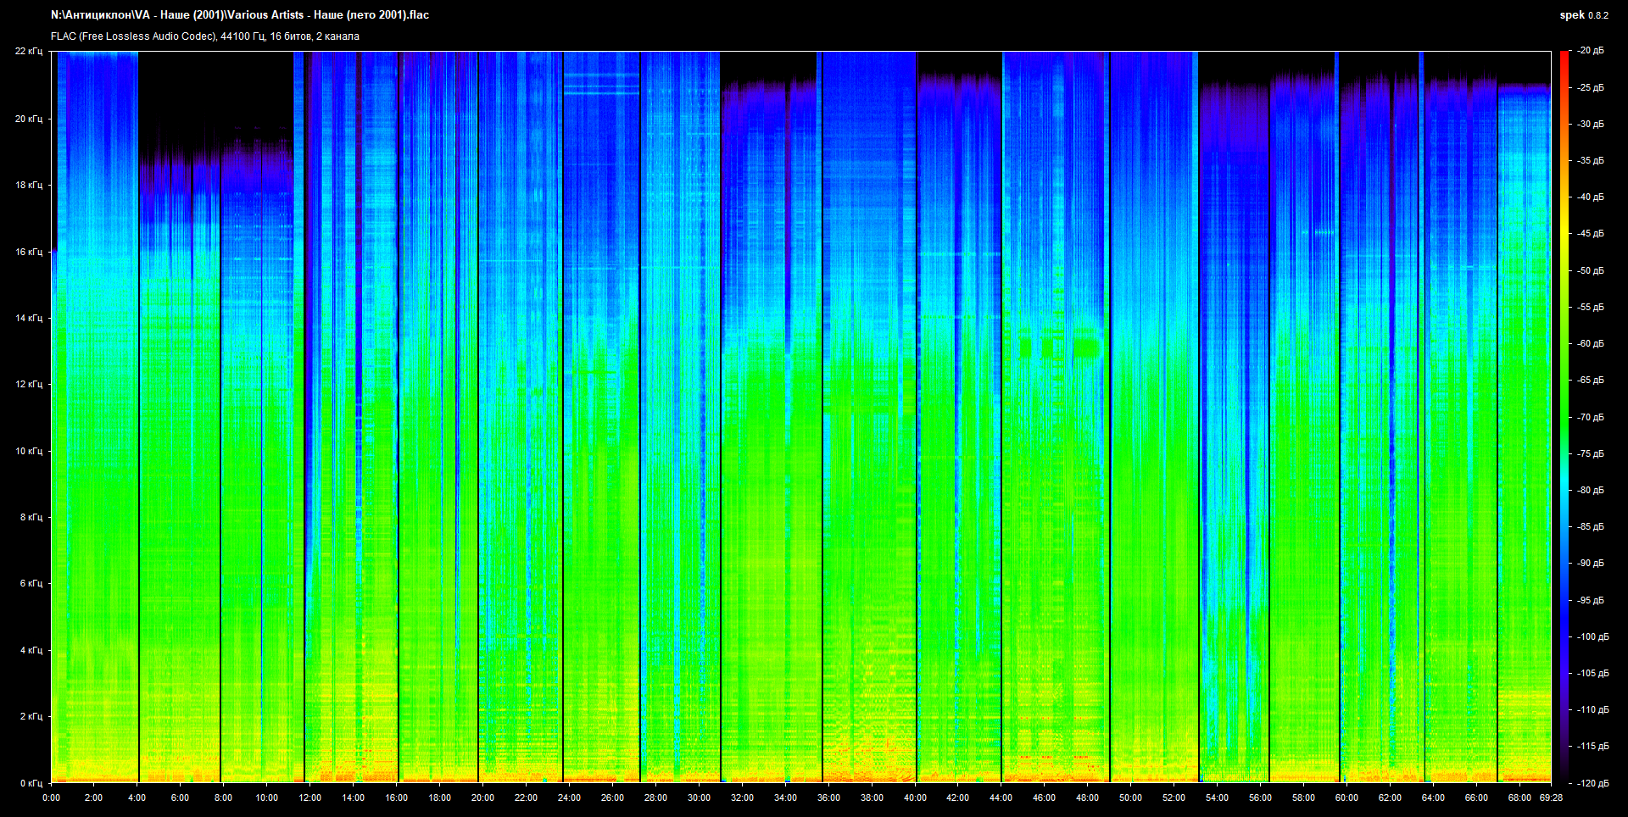The width and height of the screenshot is (1628, 817).
Task: Select the 4 кГц frequency label
Action: (31, 650)
